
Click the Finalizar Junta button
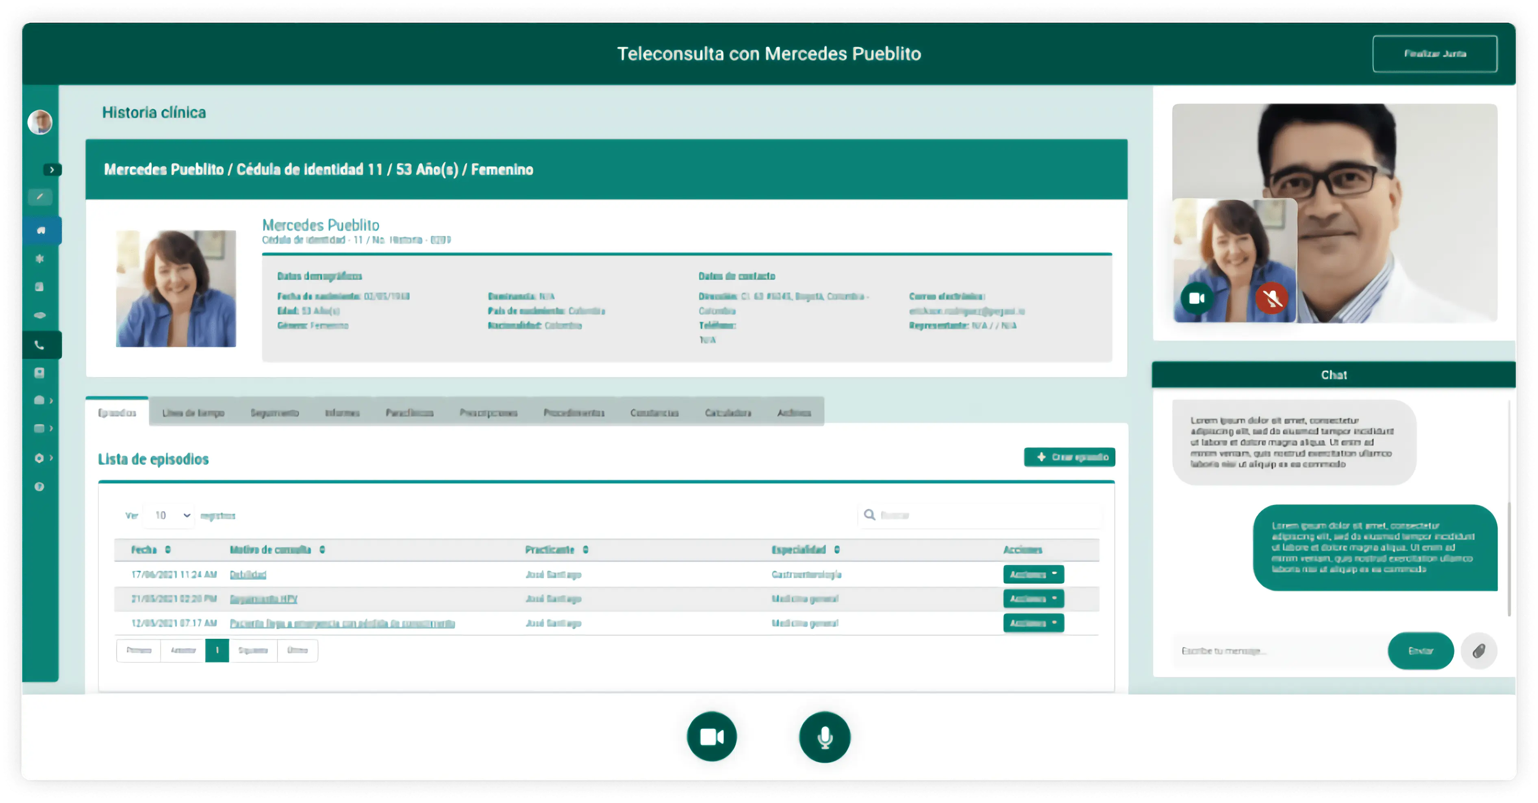tap(1435, 54)
